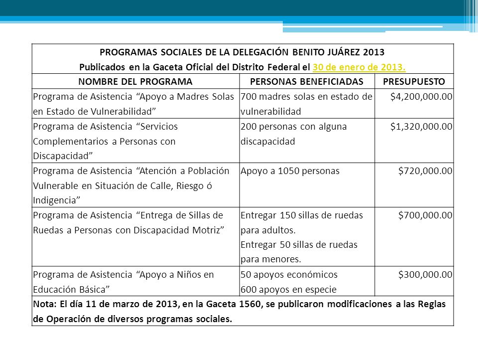Click the 'NOMBRE DEL PROGRAMA' column header
This screenshot has width=478, height=359.
[135, 81]
